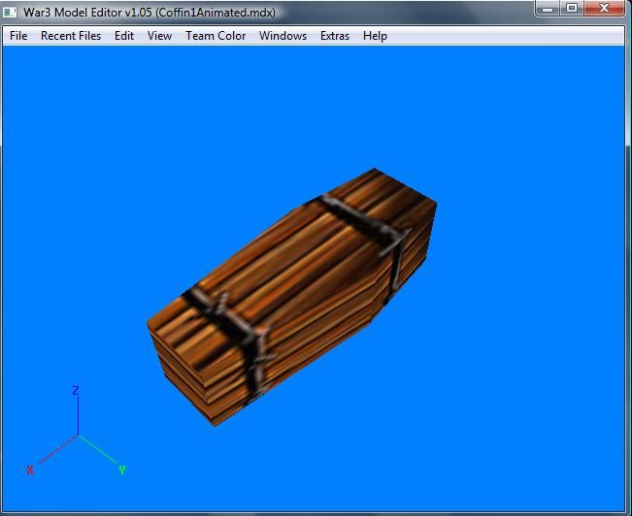The image size is (632, 516).
Task: Click the XYZ axis gizmo
Action: [x=77, y=432]
